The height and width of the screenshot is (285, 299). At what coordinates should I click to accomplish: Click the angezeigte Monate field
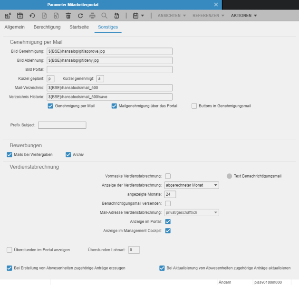point(170,194)
